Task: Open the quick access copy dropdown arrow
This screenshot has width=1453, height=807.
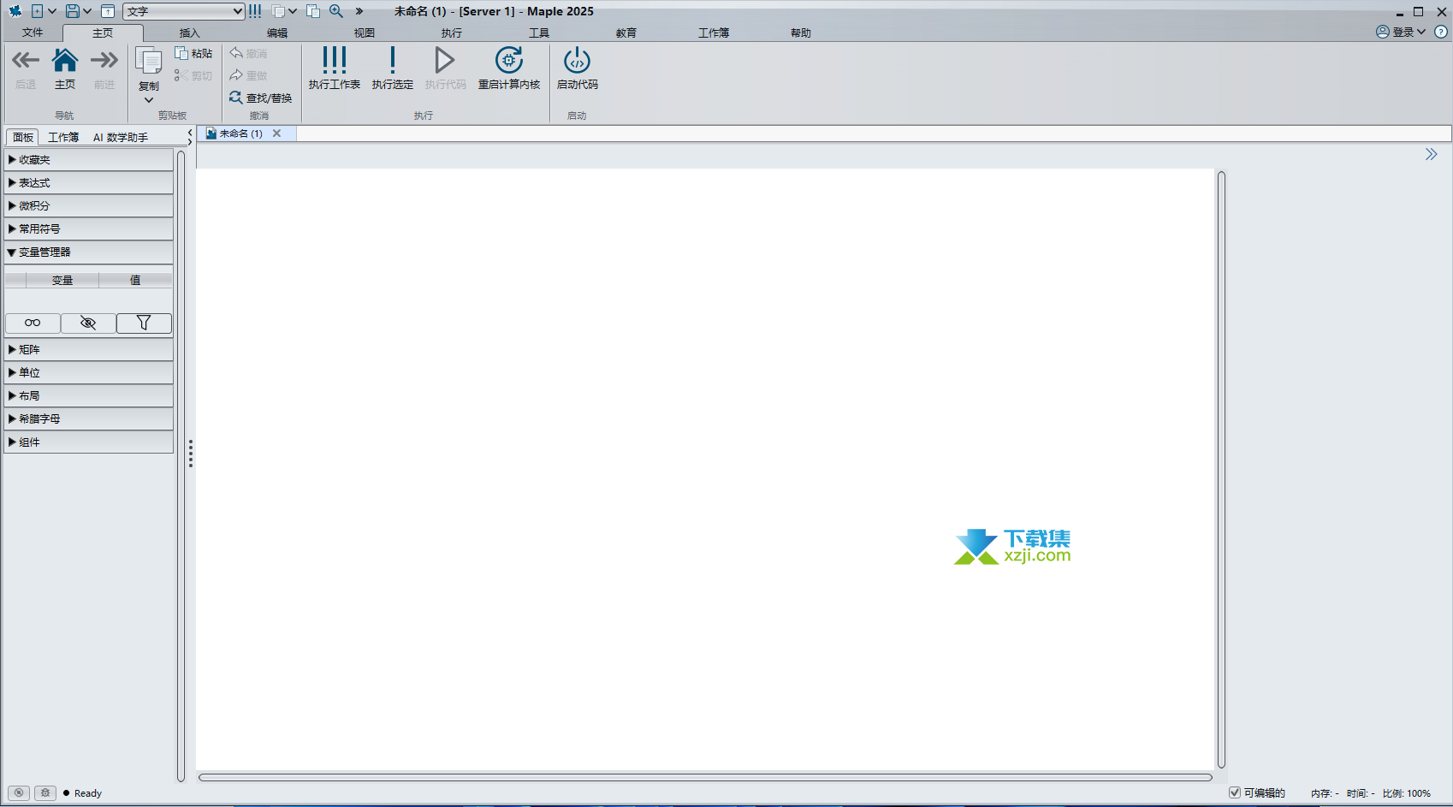Action: point(293,11)
